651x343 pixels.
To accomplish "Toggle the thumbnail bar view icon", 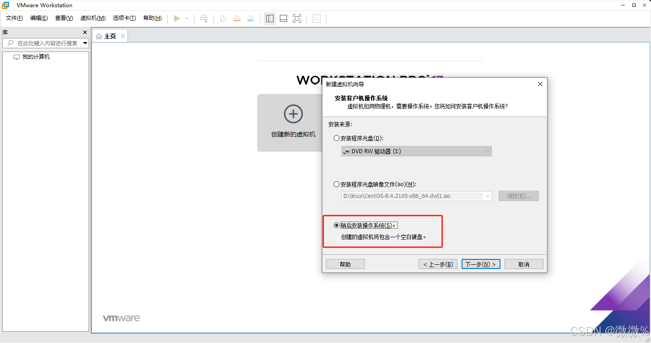I will (283, 19).
